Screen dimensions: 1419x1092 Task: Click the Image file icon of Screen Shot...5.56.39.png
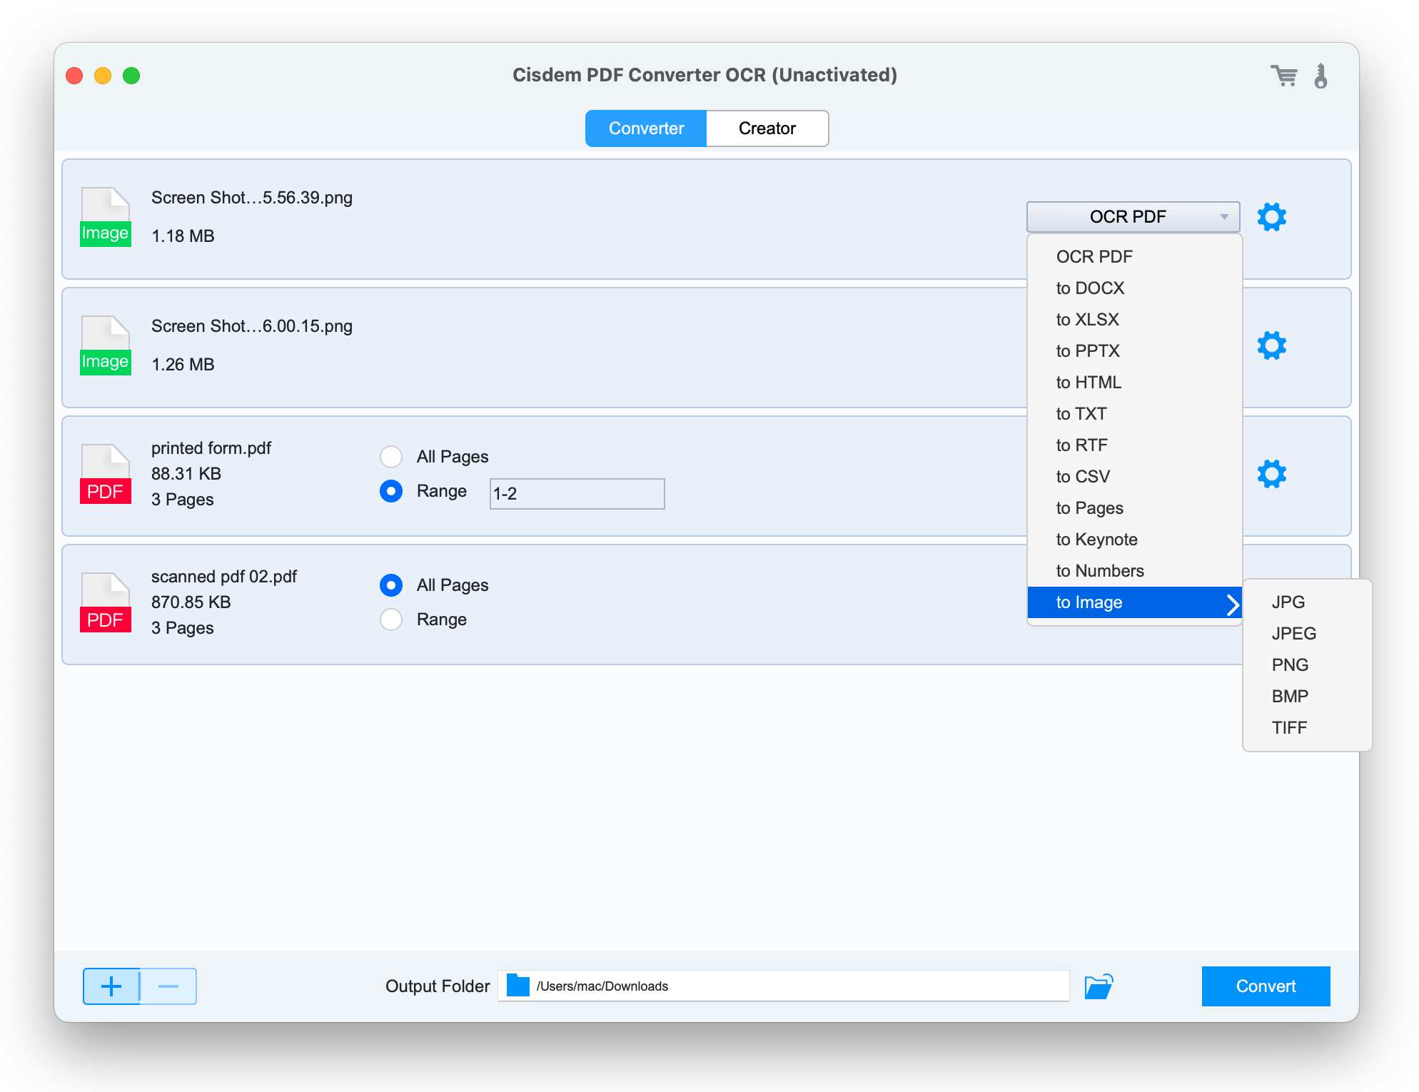pos(105,216)
